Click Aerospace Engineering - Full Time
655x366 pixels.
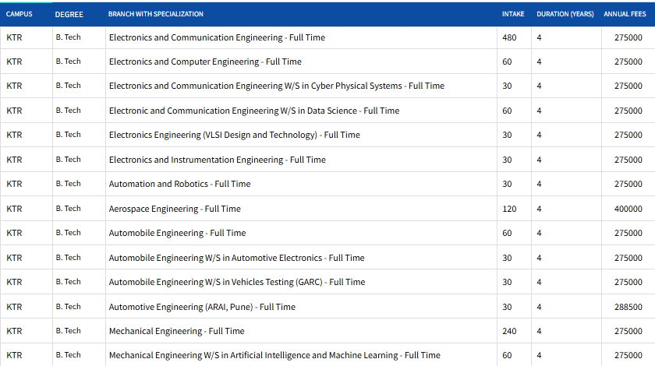[x=175, y=209]
